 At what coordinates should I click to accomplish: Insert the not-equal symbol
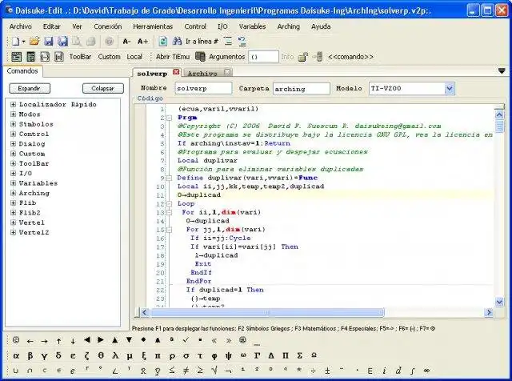click(186, 371)
